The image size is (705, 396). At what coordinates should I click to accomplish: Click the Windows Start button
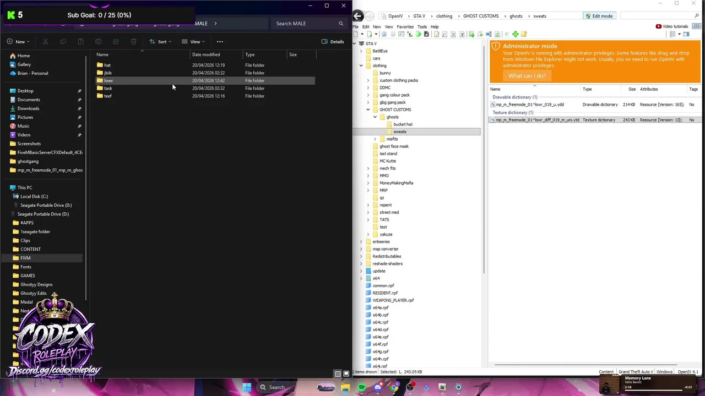(x=247, y=387)
